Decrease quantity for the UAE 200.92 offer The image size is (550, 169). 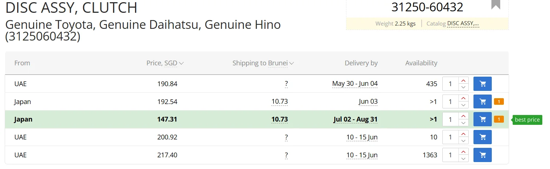464,141
